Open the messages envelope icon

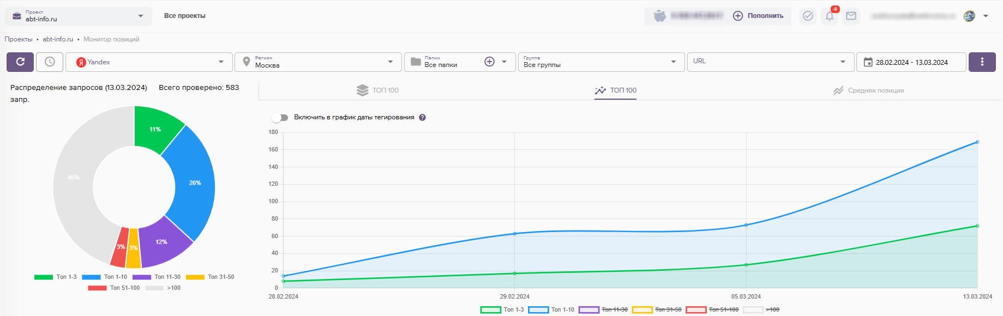pyautogui.click(x=851, y=16)
